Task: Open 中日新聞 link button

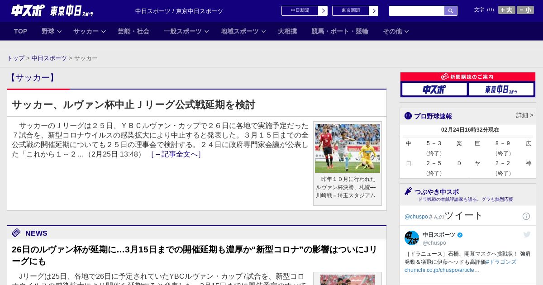Action: [x=300, y=11]
